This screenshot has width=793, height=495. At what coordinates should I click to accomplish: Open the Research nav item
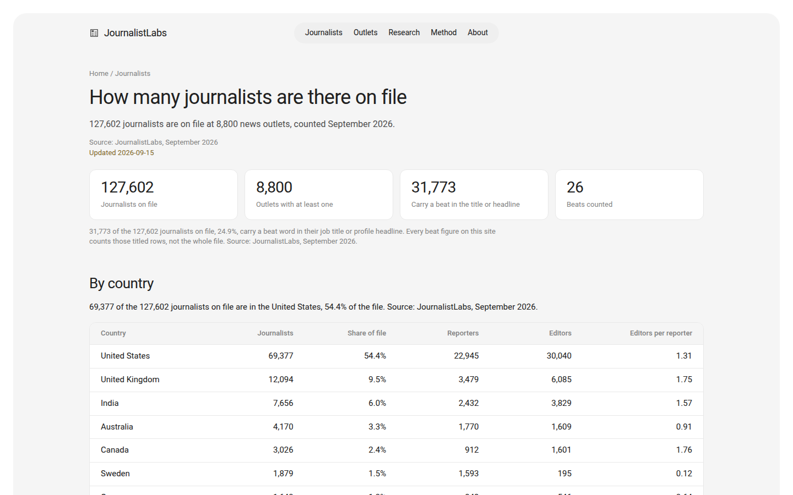click(404, 32)
